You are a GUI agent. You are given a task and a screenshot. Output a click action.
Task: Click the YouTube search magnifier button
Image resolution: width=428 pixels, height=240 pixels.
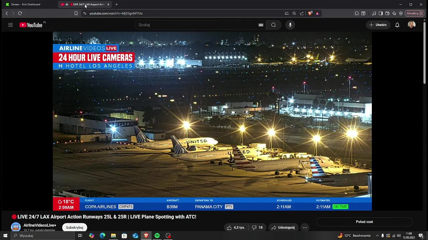(x=274, y=25)
